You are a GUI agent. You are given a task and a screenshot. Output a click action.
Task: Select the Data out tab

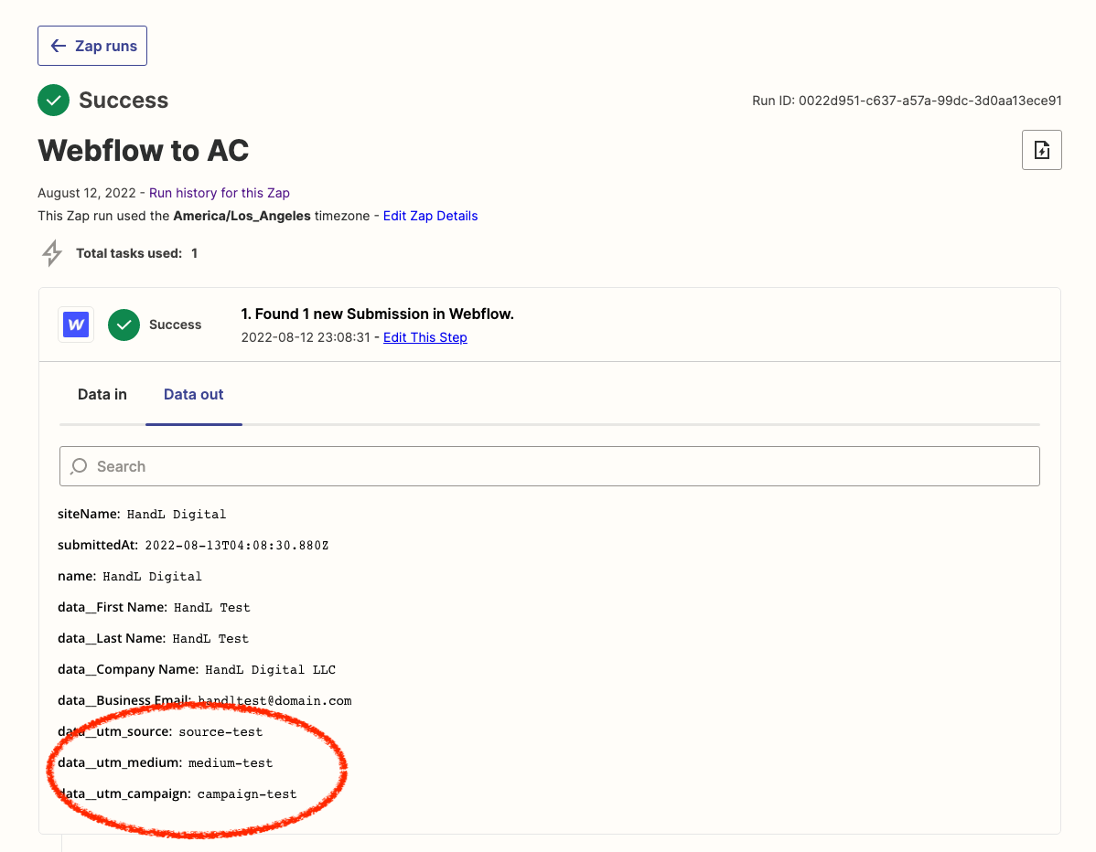click(x=193, y=394)
